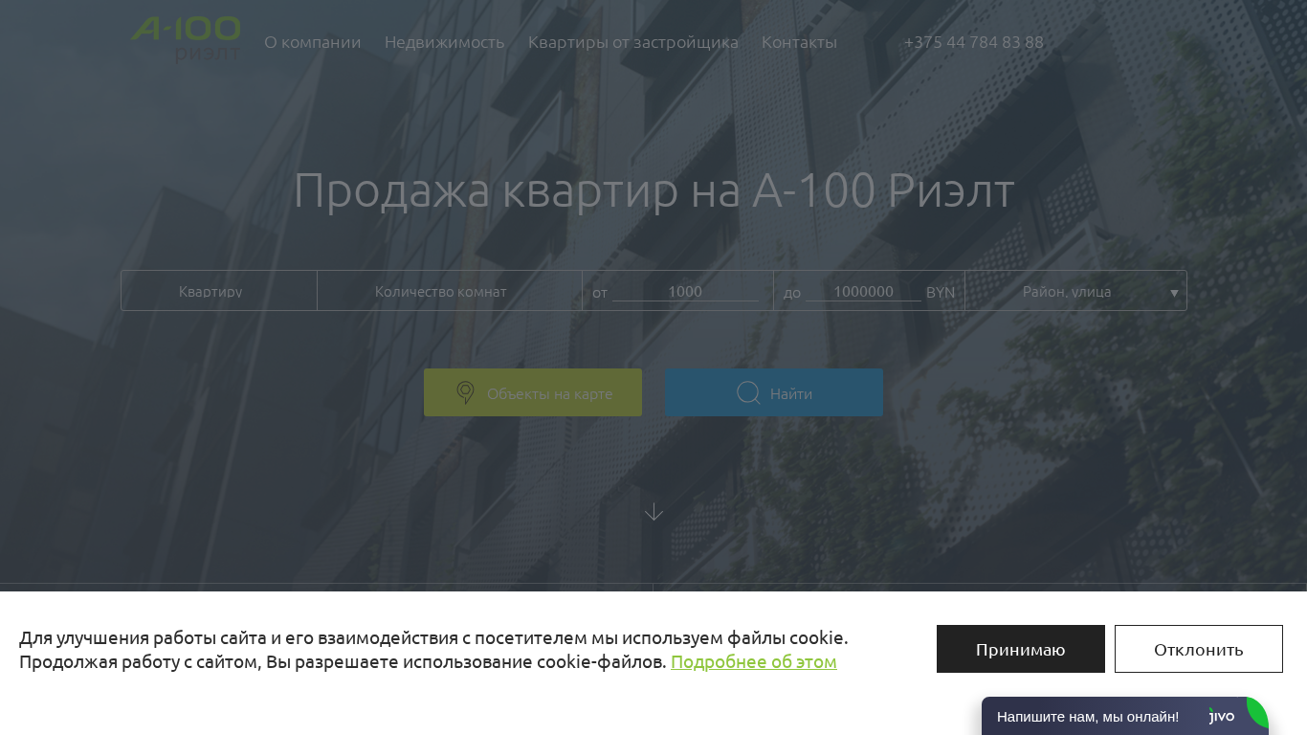Screen dimensions: 1307x735
Task: Show Объекты на карте
Action: 533,392
